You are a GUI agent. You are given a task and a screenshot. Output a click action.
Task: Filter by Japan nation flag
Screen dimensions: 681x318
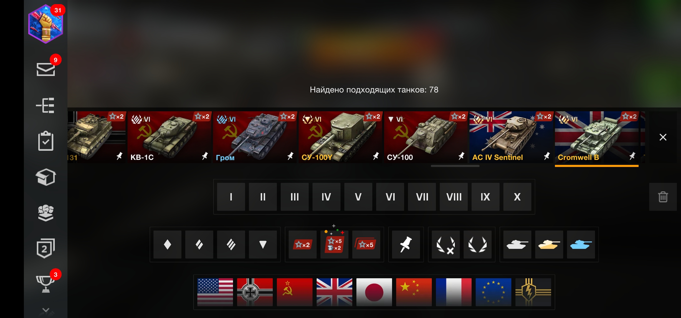(374, 292)
